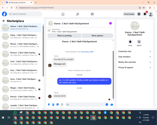The image size is (157, 125).
Task: Focus the Aa message input box
Action: (x=86, y=104)
